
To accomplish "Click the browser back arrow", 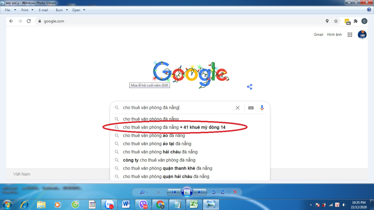I will tap(11, 21).
